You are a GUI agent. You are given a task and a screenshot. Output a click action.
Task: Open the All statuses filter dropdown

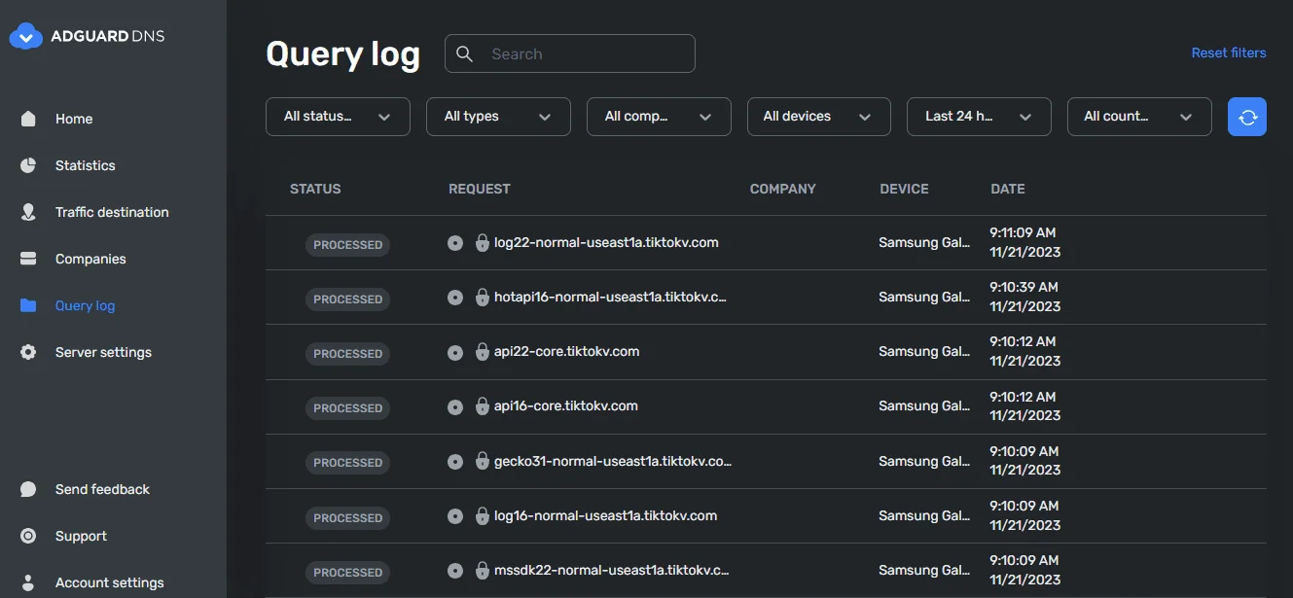tap(338, 117)
